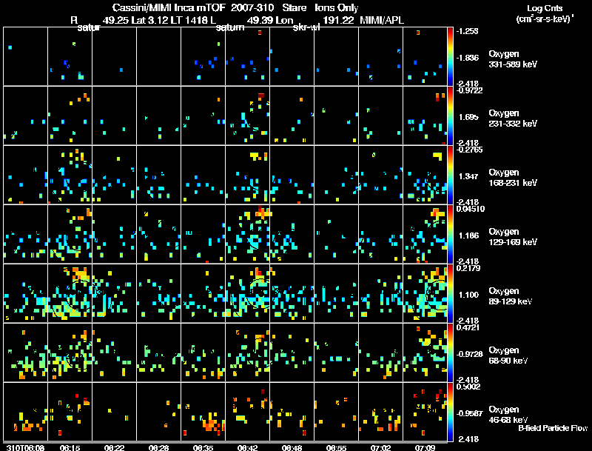Open the 168-231 keV panel at 06:15
The image size is (592, 451).
point(70,175)
